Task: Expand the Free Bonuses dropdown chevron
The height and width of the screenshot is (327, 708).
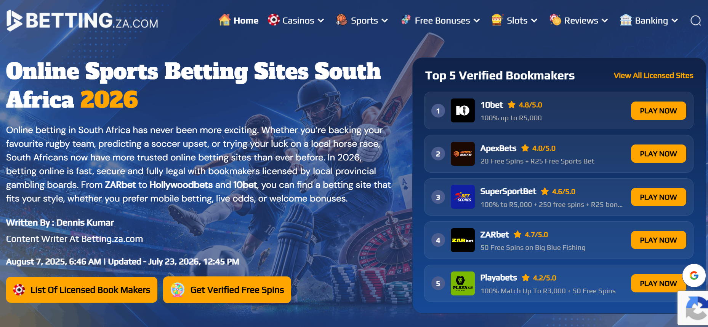Action: pos(477,21)
